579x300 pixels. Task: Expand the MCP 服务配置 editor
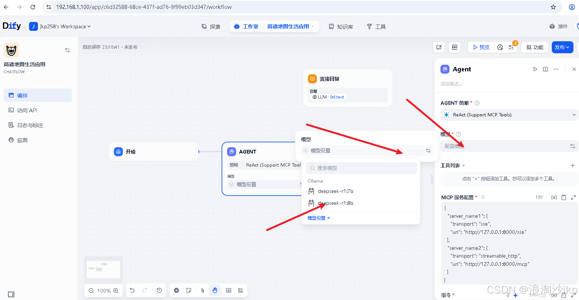pyautogui.click(x=573, y=197)
